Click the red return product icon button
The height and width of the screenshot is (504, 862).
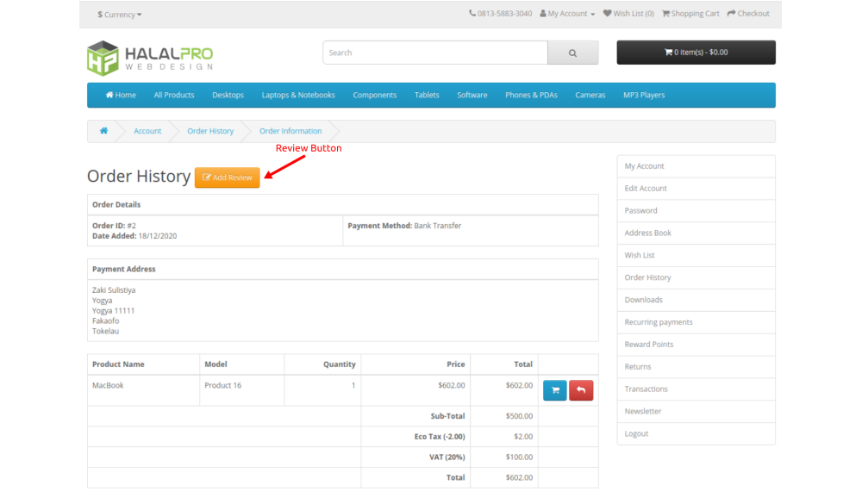click(581, 390)
